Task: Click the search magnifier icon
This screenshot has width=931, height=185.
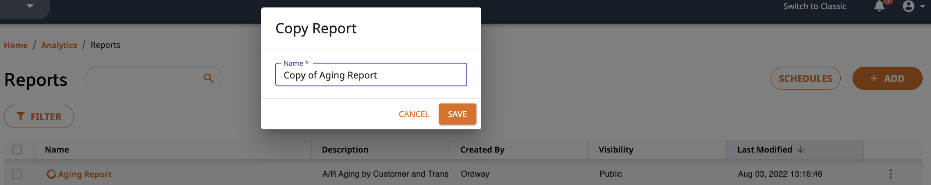Action: pyautogui.click(x=208, y=78)
